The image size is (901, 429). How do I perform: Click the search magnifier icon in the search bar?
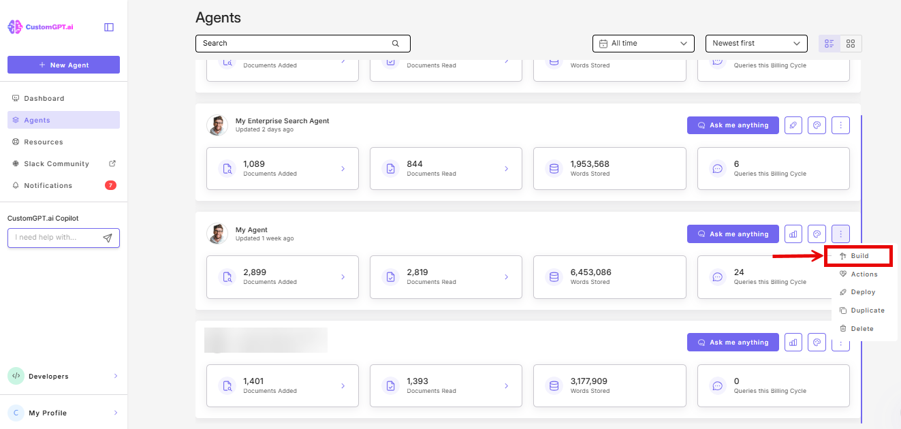coord(395,43)
